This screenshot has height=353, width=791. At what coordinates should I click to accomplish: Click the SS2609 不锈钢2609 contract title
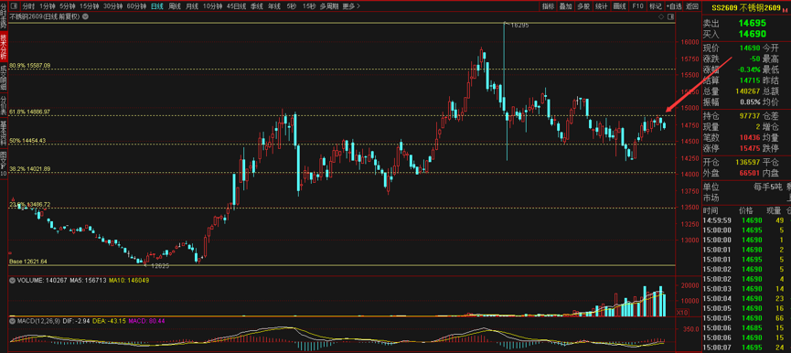[745, 7]
